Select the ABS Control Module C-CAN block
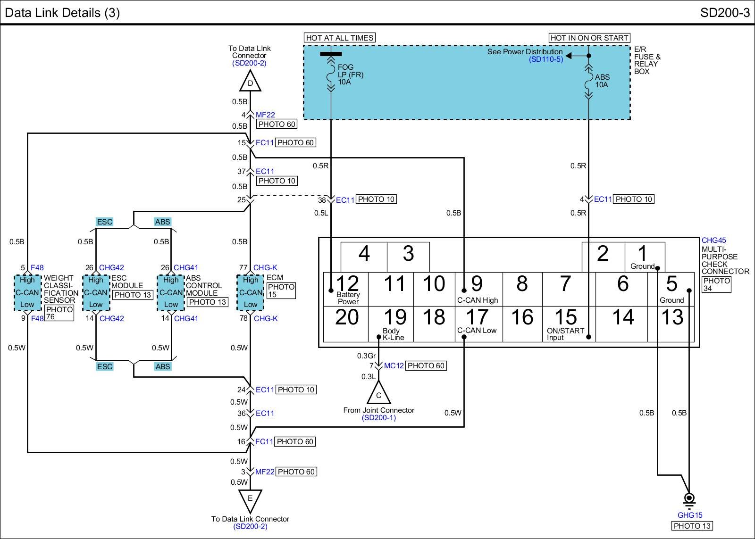 171,292
